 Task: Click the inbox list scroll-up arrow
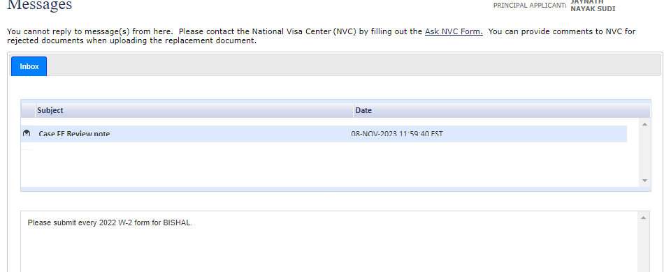pos(644,124)
